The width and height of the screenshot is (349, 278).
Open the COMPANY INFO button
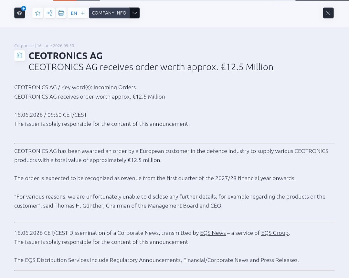click(x=109, y=13)
